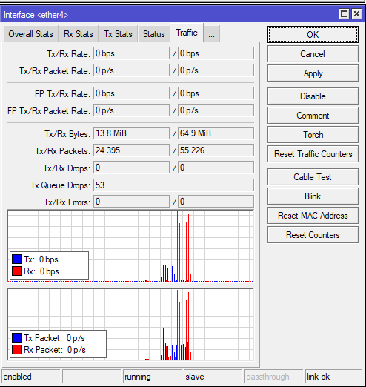The image size is (366, 387).
Task: Click the Tx Errors field
Action: [131, 202]
